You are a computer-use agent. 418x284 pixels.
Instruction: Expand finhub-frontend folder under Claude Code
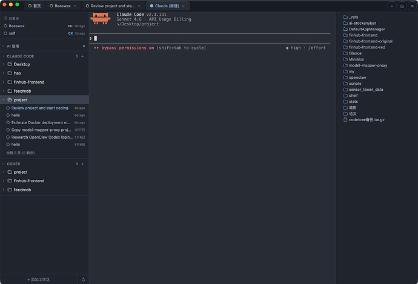tap(4, 82)
